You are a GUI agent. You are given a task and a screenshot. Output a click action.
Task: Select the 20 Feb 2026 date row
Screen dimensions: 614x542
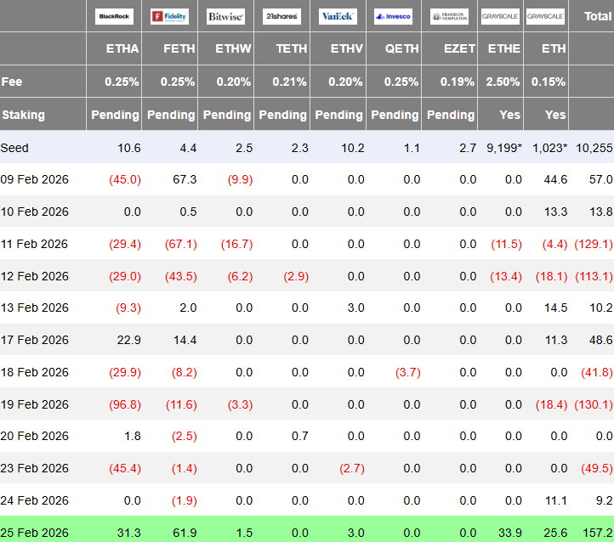(x=307, y=436)
